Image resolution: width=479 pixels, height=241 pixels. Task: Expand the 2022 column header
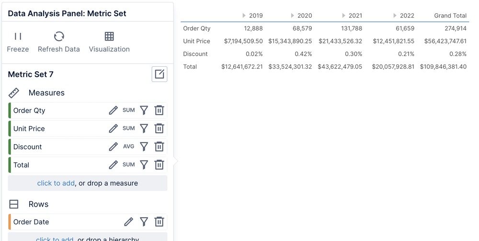[x=395, y=16]
